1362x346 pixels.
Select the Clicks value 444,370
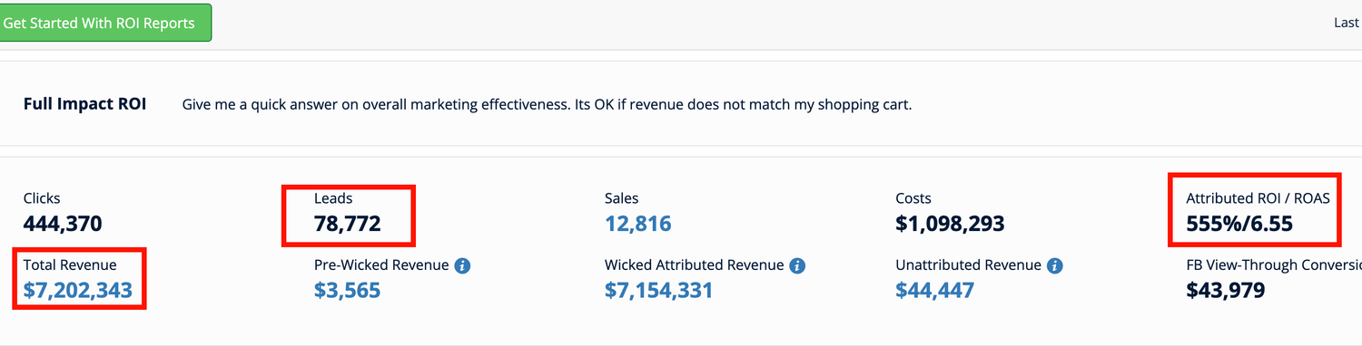point(63,224)
